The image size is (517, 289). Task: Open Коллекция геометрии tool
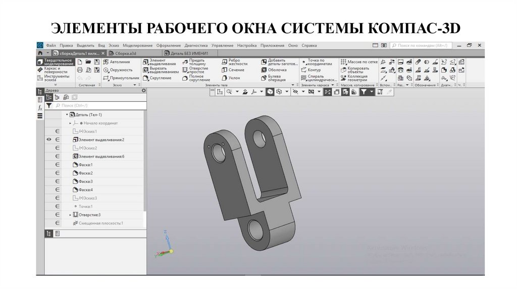click(x=354, y=78)
